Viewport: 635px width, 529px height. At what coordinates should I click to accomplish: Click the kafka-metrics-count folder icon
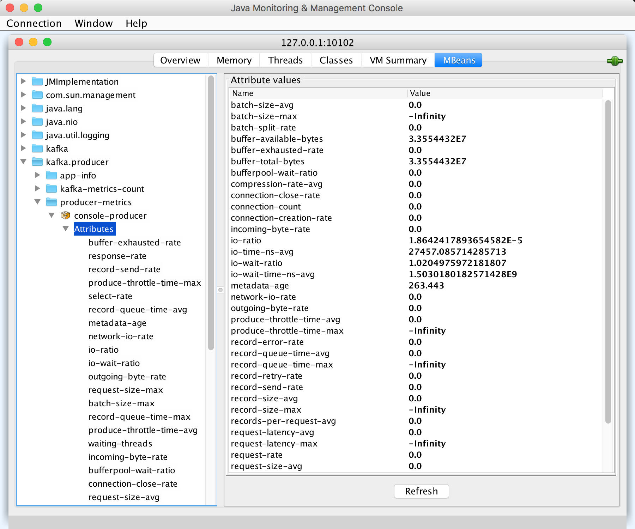(x=52, y=189)
